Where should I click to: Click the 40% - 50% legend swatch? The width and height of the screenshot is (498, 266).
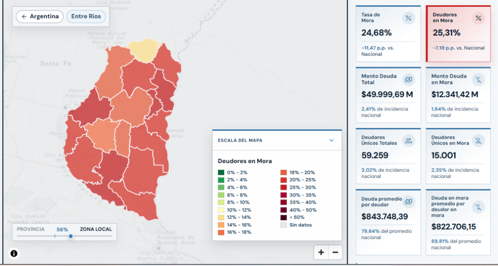[284, 210]
